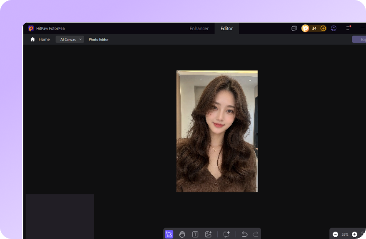The height and width of the screenshot is (239, 366).
Task: Minimize the HitPaw FotorPea window
Action: point(362,28)
